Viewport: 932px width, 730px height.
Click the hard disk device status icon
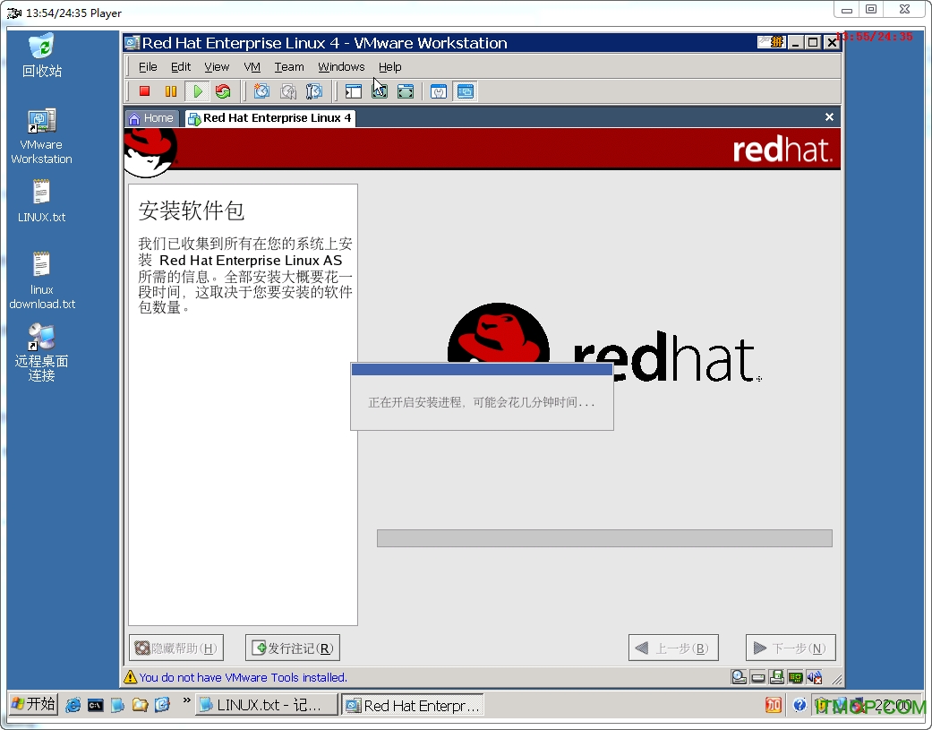757,677
